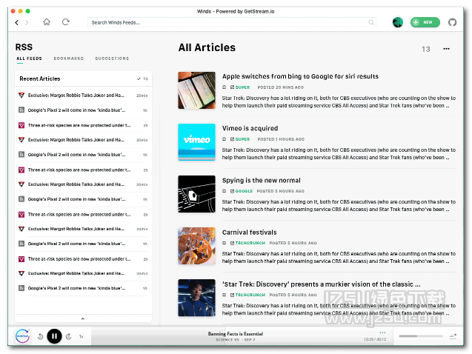Select first Three at-risk species sidebar article

click(x=83, y=125)
